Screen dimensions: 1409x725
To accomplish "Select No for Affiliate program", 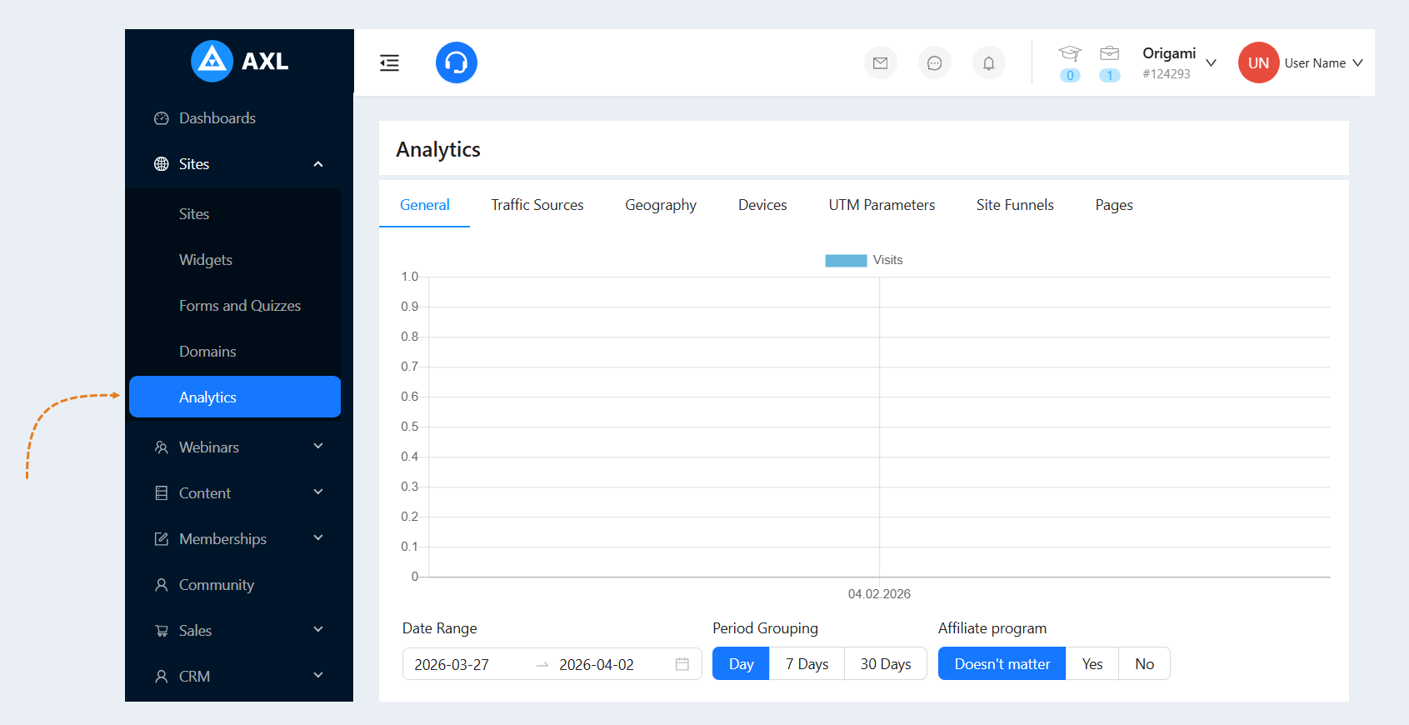I will pyautogui.click(x=1145, y=664).
